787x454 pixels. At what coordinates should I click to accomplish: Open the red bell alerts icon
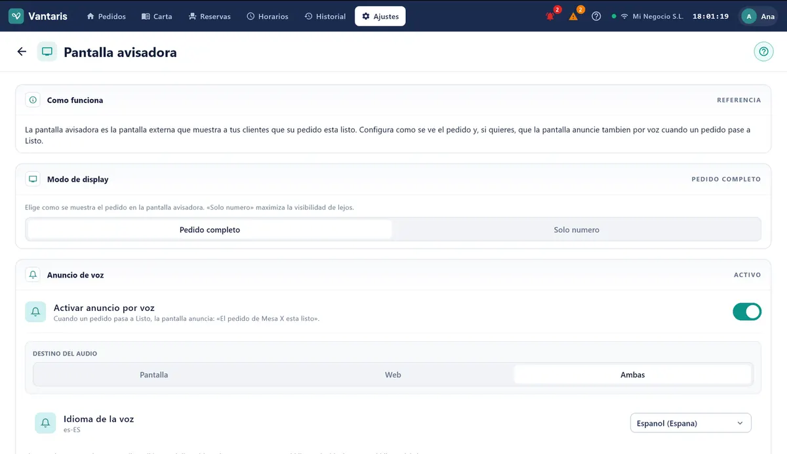click(550, 16)
